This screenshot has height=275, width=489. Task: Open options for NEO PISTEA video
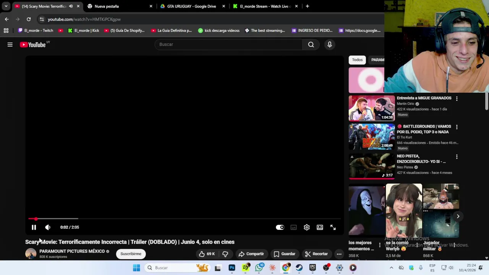457,157
